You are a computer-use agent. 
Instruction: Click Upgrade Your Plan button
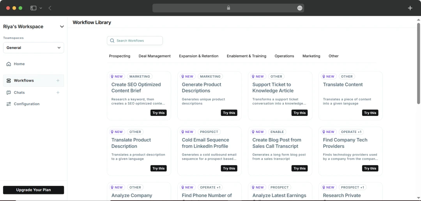click(x=34, y=190)
